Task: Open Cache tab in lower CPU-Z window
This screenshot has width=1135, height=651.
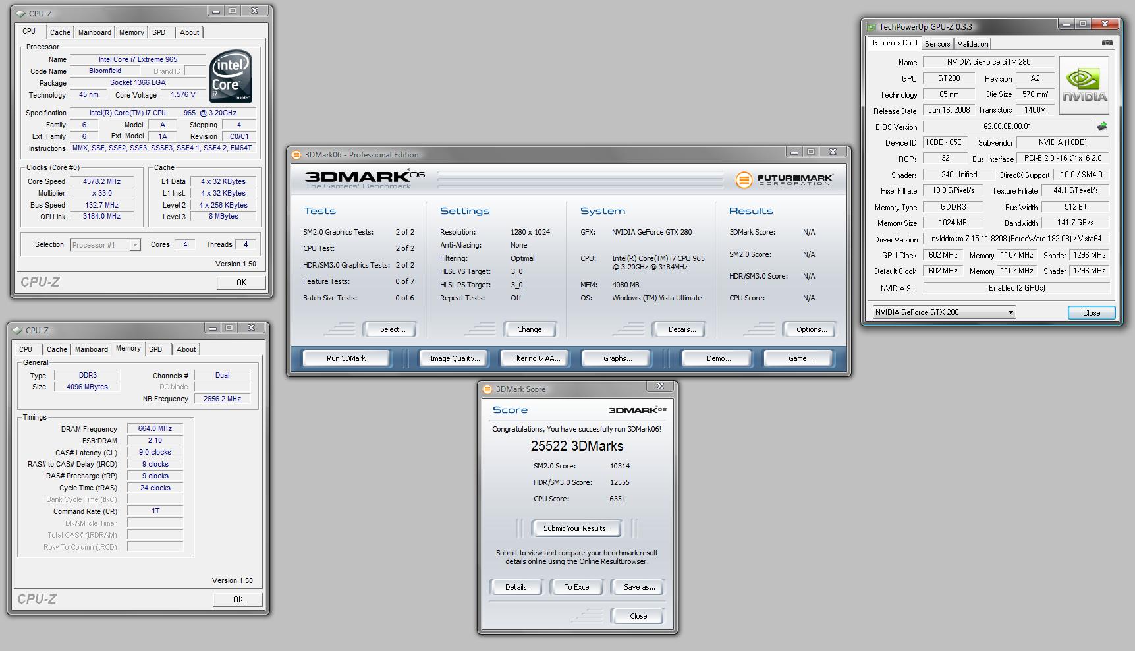Action: coord(57,349)
